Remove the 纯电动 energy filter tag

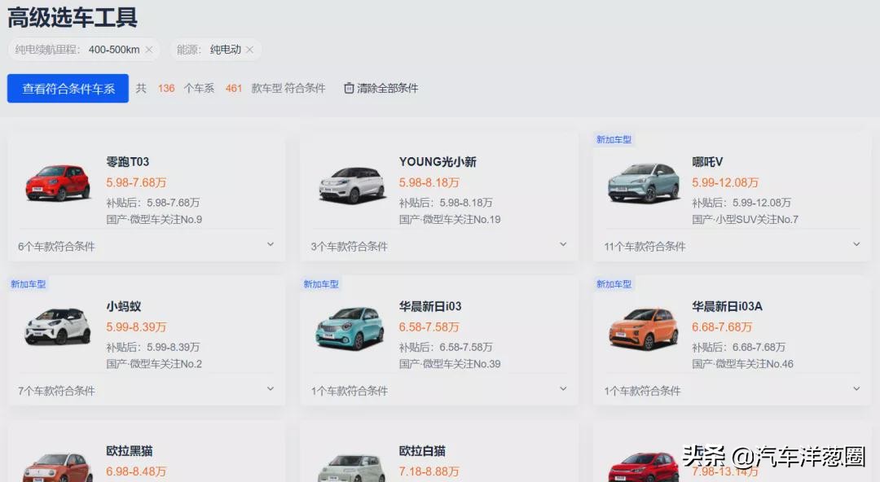(250, 50)
